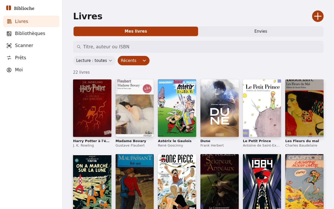
Task: Click the search magnifier icon
Action: 79,47
